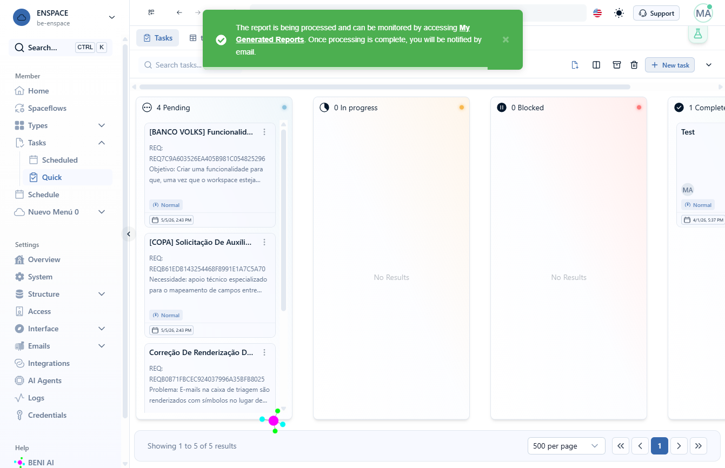Go to next page
The width and height of the screenshot is (725, 468).
[679, 446]
